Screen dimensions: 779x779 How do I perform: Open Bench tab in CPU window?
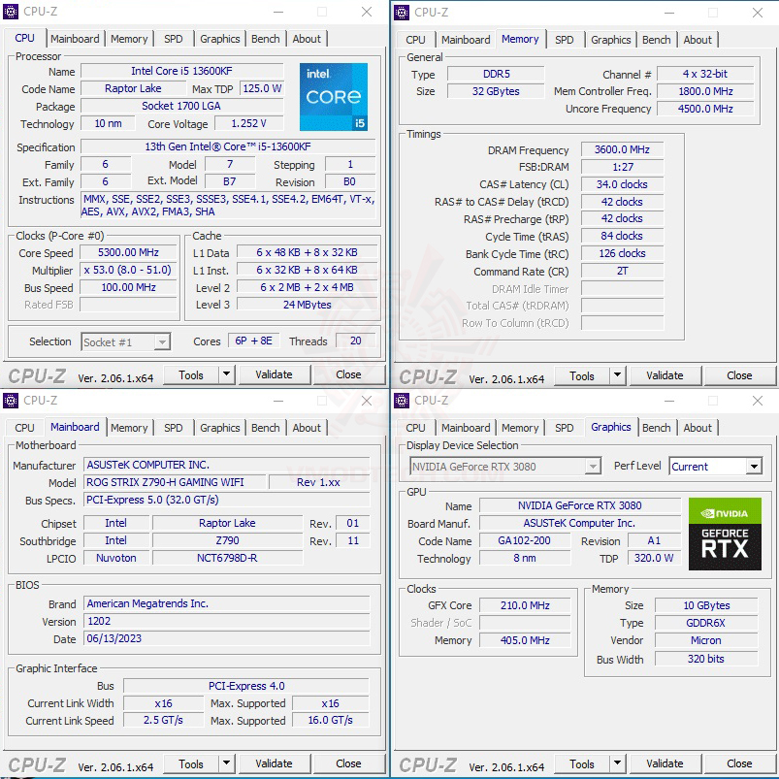click(x=265, y=39)
